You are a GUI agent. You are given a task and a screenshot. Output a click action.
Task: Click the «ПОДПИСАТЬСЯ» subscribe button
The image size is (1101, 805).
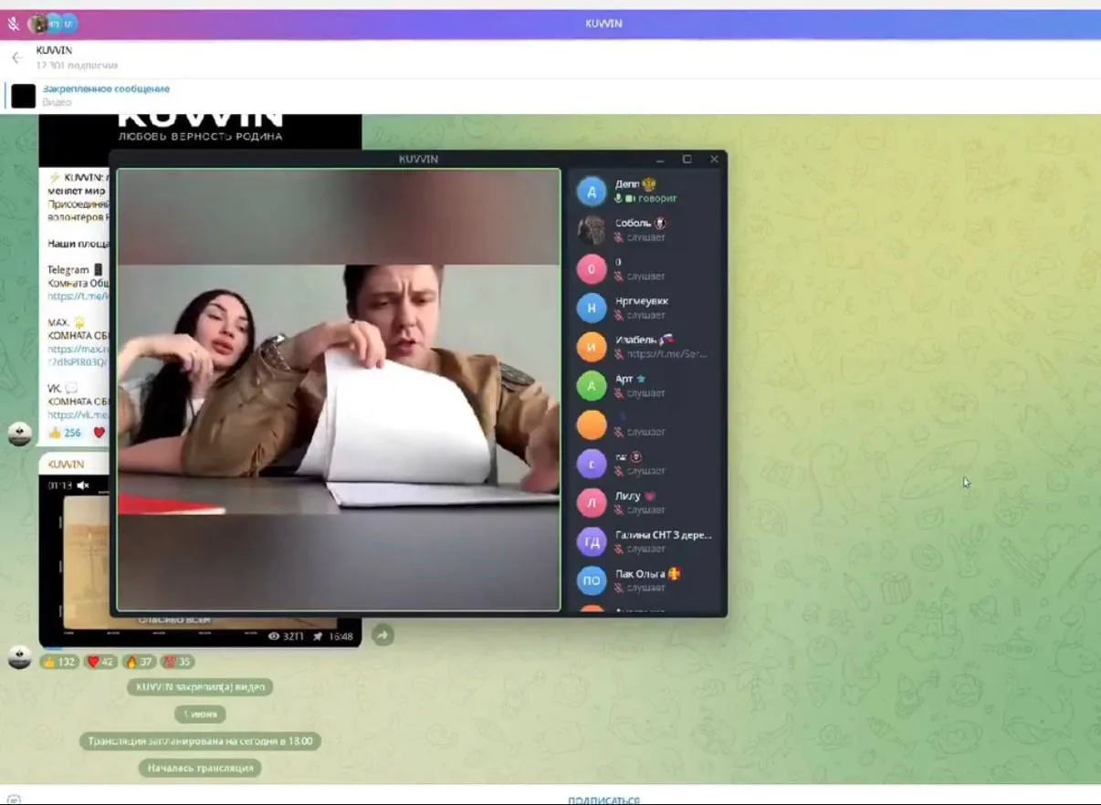pyautogui.click(x=603, y=800)
